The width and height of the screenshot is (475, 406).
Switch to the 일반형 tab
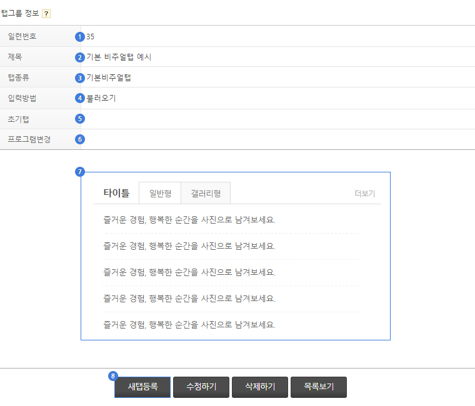click(160, 194)
